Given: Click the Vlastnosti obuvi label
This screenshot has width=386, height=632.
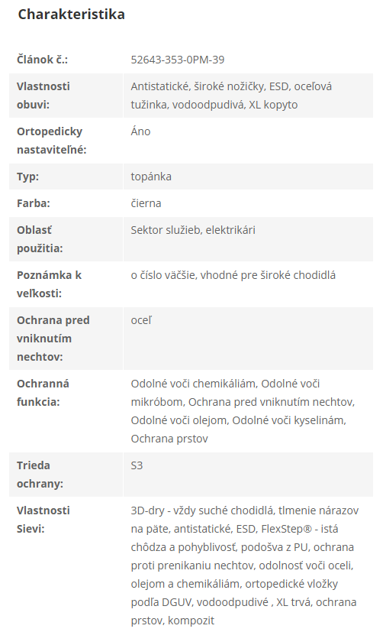Looking at the screenshot, I should click(43, 96).
